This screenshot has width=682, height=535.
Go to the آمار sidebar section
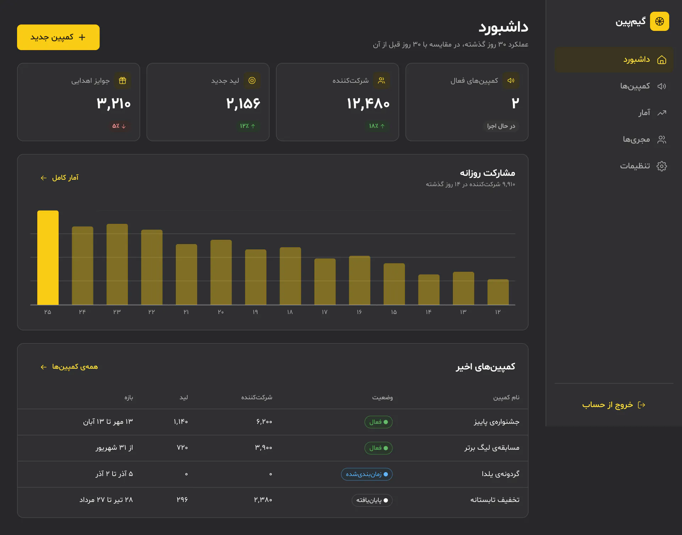click(x=614, y=113)
